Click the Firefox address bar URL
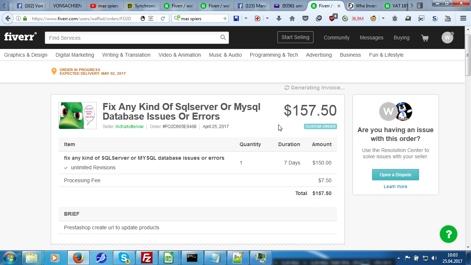 click(x=81, y=18)
